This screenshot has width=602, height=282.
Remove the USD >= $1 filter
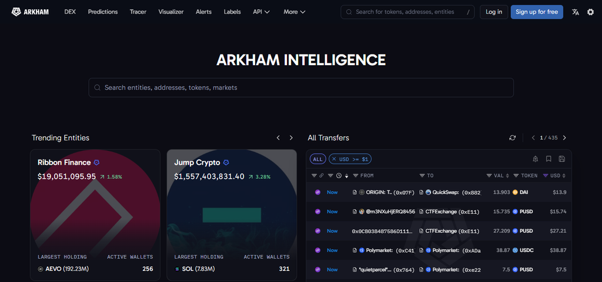[334, 159]
